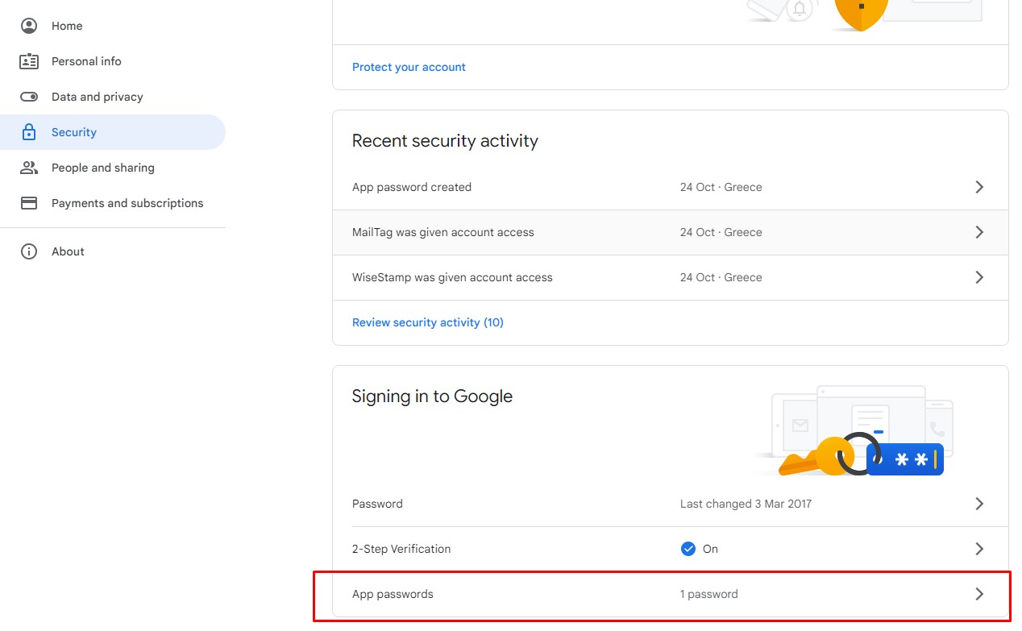The image size is (1022, 631).
Task: Expand the Password row chevron
Action: tap(979, 503)
